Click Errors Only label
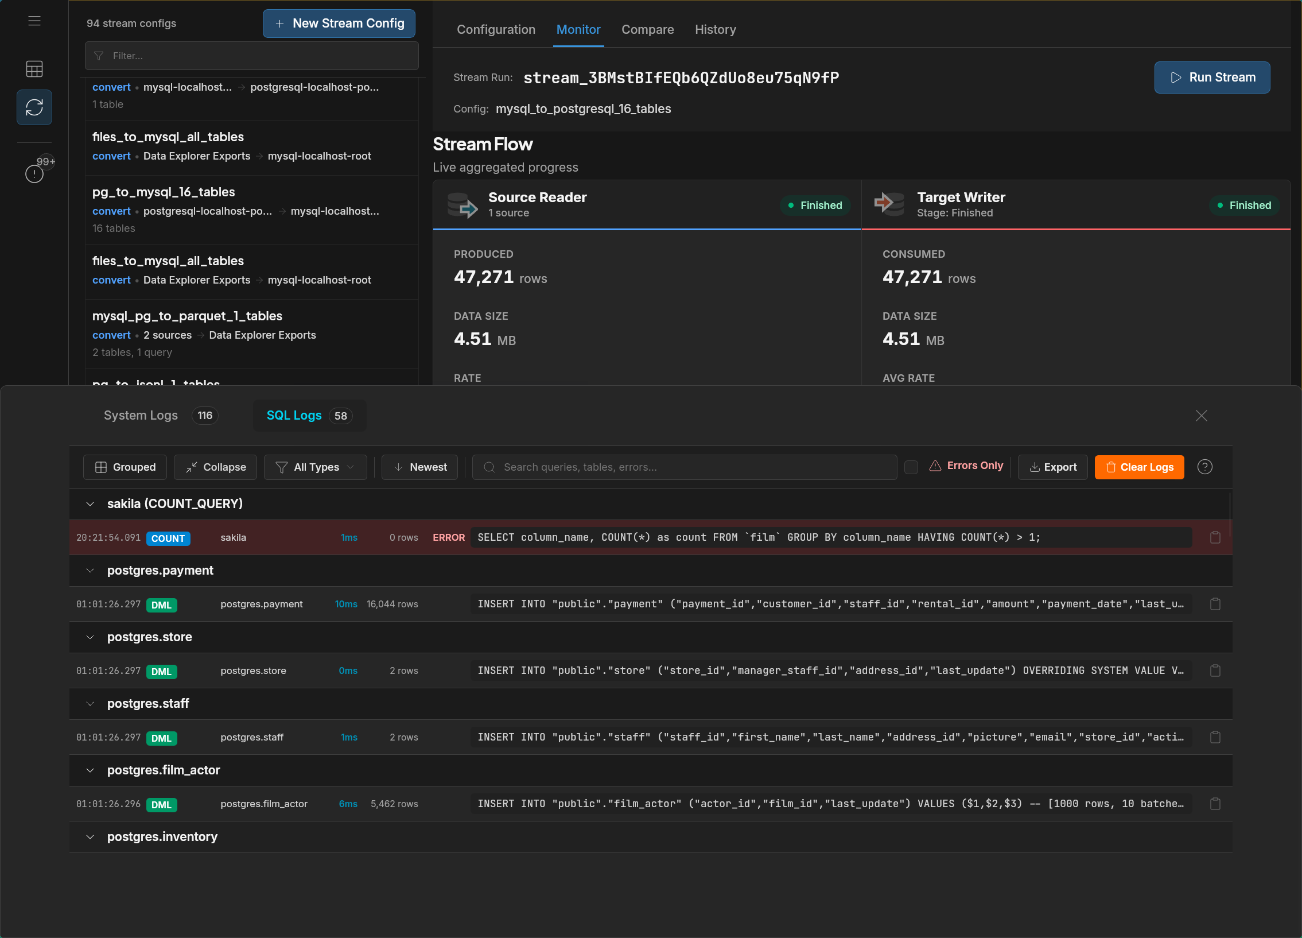Viewport: 1302px width, 938px height. point(975,466)
